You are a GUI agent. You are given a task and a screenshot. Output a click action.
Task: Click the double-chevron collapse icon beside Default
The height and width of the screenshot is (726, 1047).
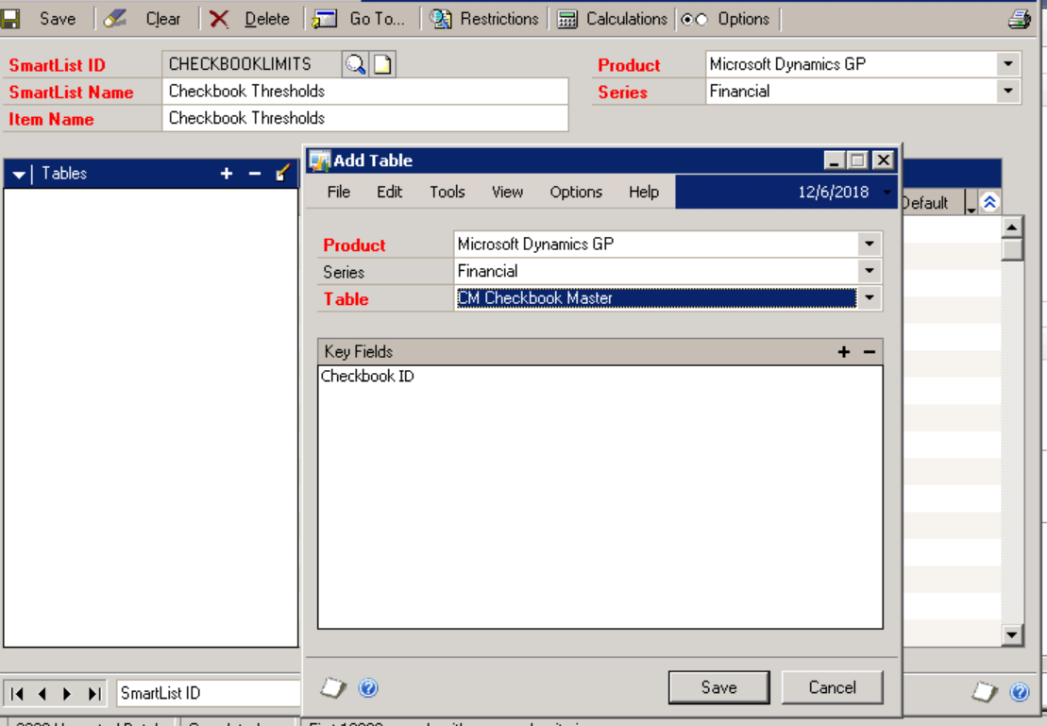[x=989, y=202]
